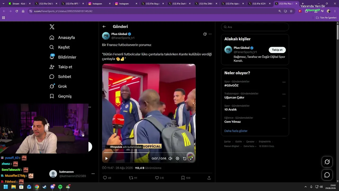The image size is (339, 191).
Task: Follow Plus Global with Takip et button
Action: (277, 50)
